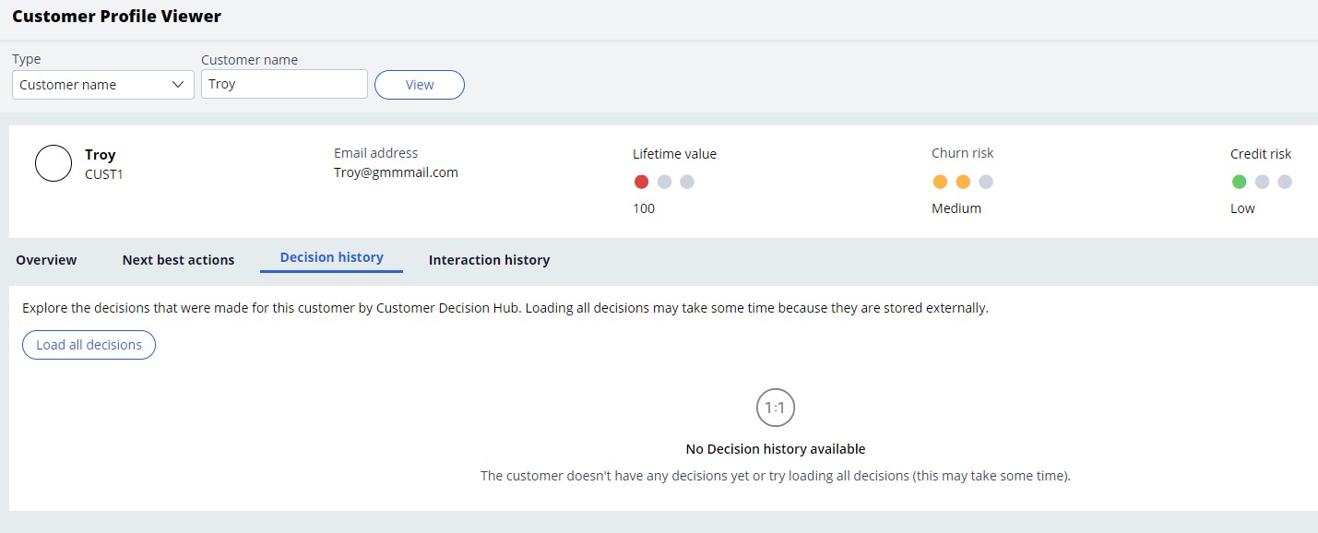The image size is (1318, 533).
Task: Go to the Interaction history tab
Action: (489, 260)
